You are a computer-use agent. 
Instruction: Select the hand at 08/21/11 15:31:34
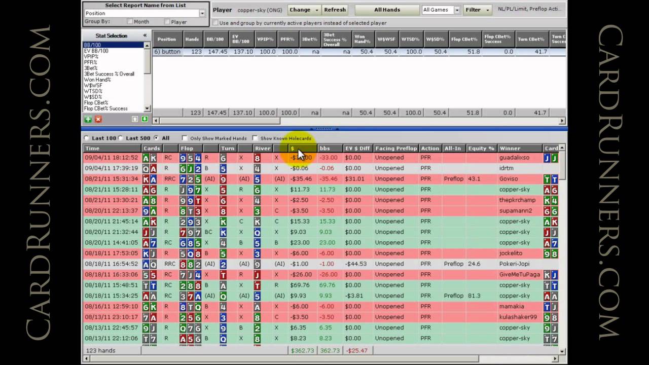(320, 179)
